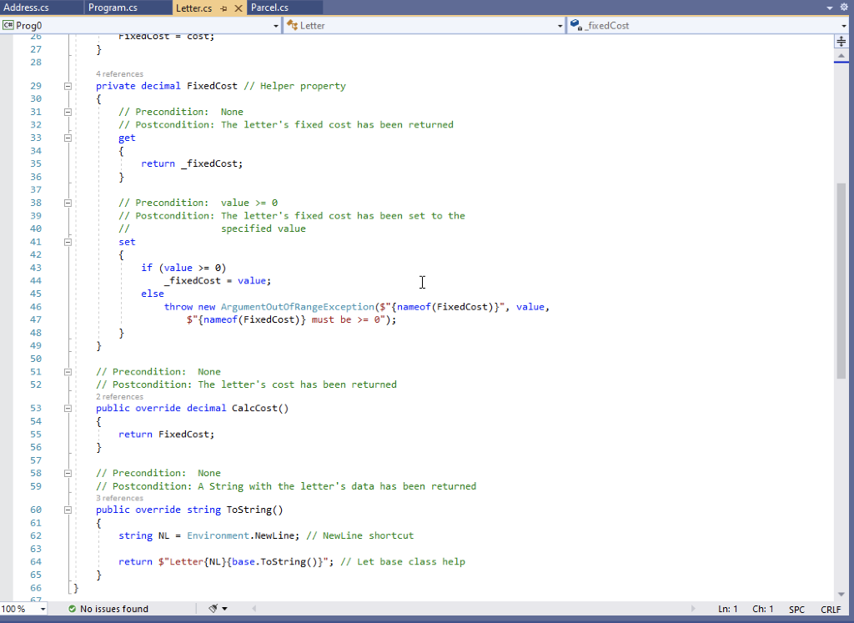The width and height of the screenshot is (854, 623).
Task: Collapse the comment block outline on line 38
Action: tap(68, 203)
